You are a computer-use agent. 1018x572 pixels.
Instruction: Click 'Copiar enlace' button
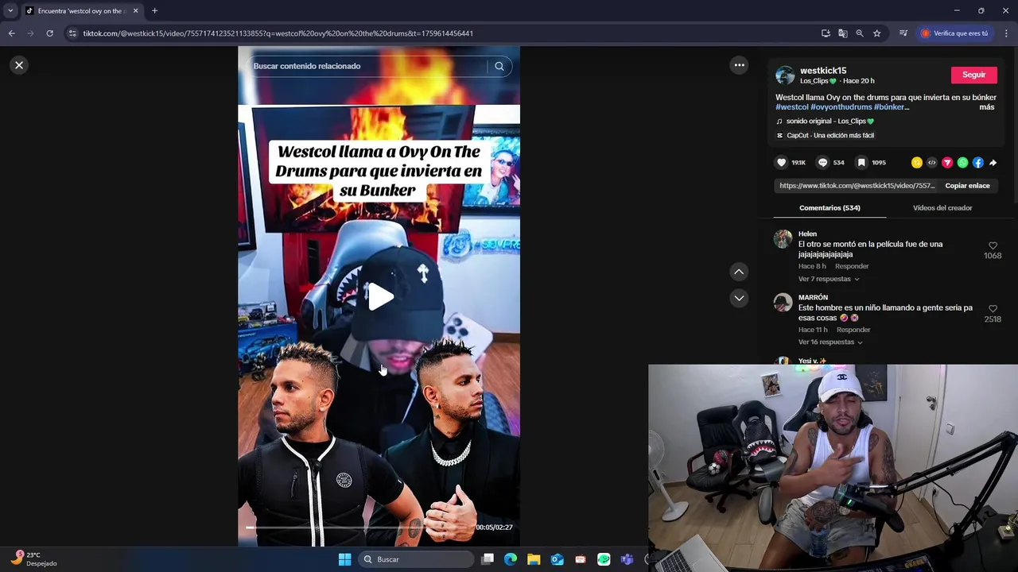pos(967,186)
